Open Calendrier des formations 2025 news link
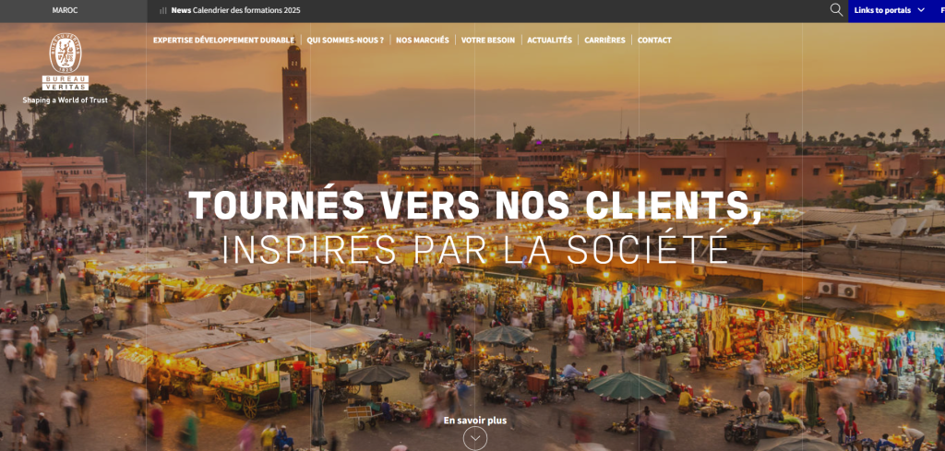Screen dimensions: 945x451 (x=246, y=11)
